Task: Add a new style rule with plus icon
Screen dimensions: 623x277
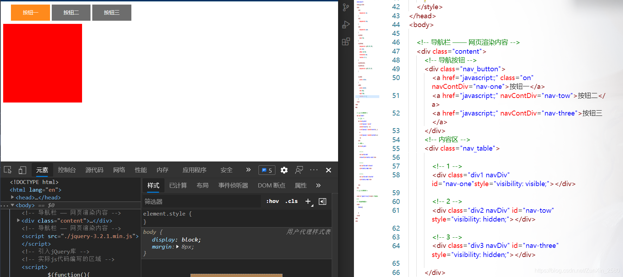Action: [308, 201]
